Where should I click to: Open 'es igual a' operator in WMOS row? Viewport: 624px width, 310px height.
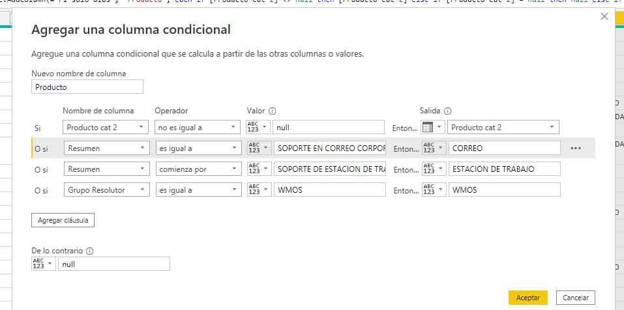[199, 190]
